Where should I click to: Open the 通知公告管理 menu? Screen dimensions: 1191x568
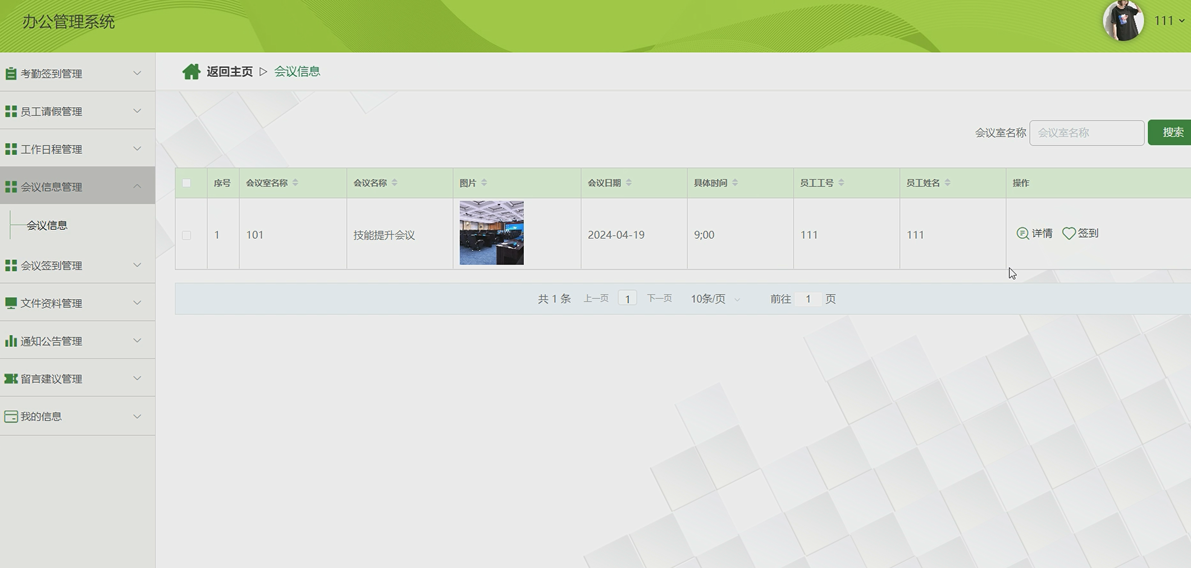coord(78,341)
